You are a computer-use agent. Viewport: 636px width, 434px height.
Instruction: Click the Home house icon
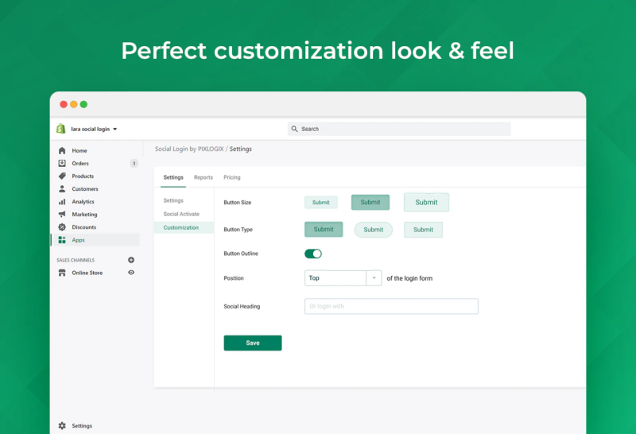tap(62, 150)
